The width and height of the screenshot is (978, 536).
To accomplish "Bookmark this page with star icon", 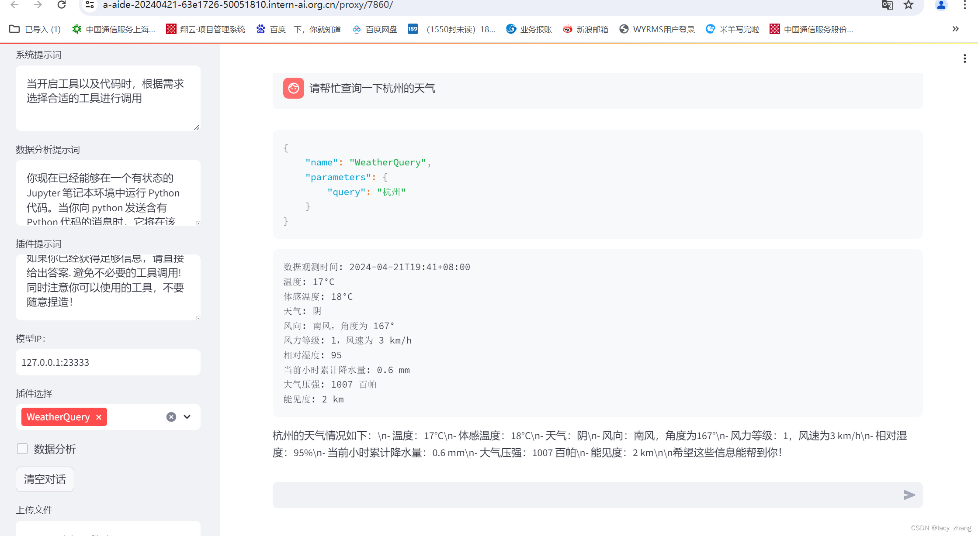I will pos(909,5).
